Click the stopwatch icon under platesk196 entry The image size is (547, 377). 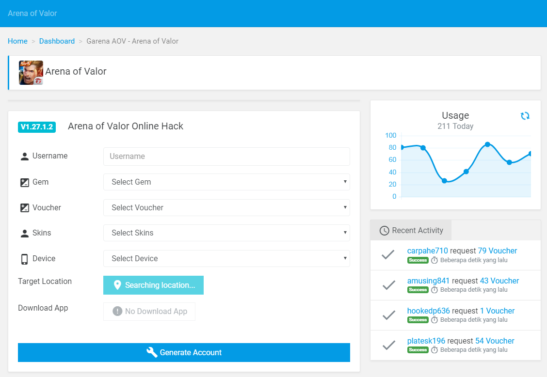[434, 350]
